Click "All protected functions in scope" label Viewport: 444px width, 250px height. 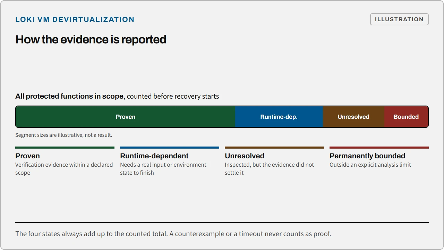click(69, 96)
